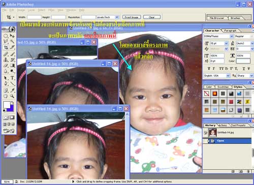
Task: Click the Front Image button
Action: (132, 17)
